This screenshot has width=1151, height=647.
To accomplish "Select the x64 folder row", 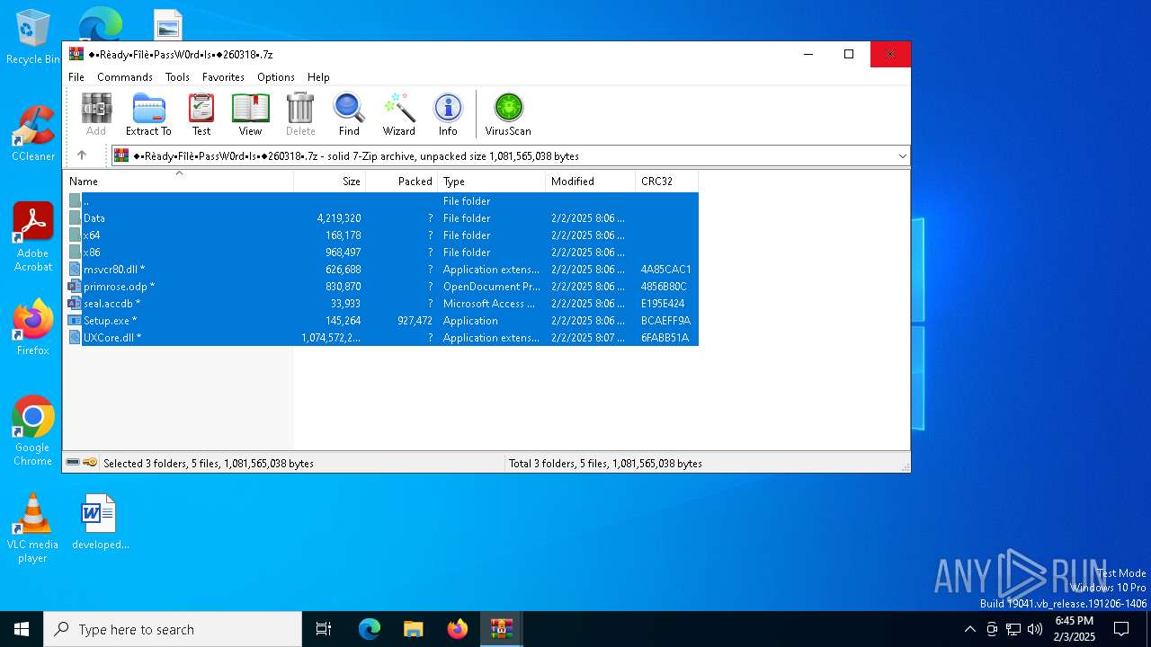I will 382,235.
